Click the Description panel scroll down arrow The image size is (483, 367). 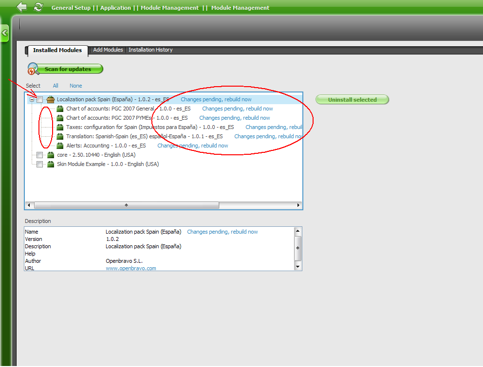click(x=297, y=267)
